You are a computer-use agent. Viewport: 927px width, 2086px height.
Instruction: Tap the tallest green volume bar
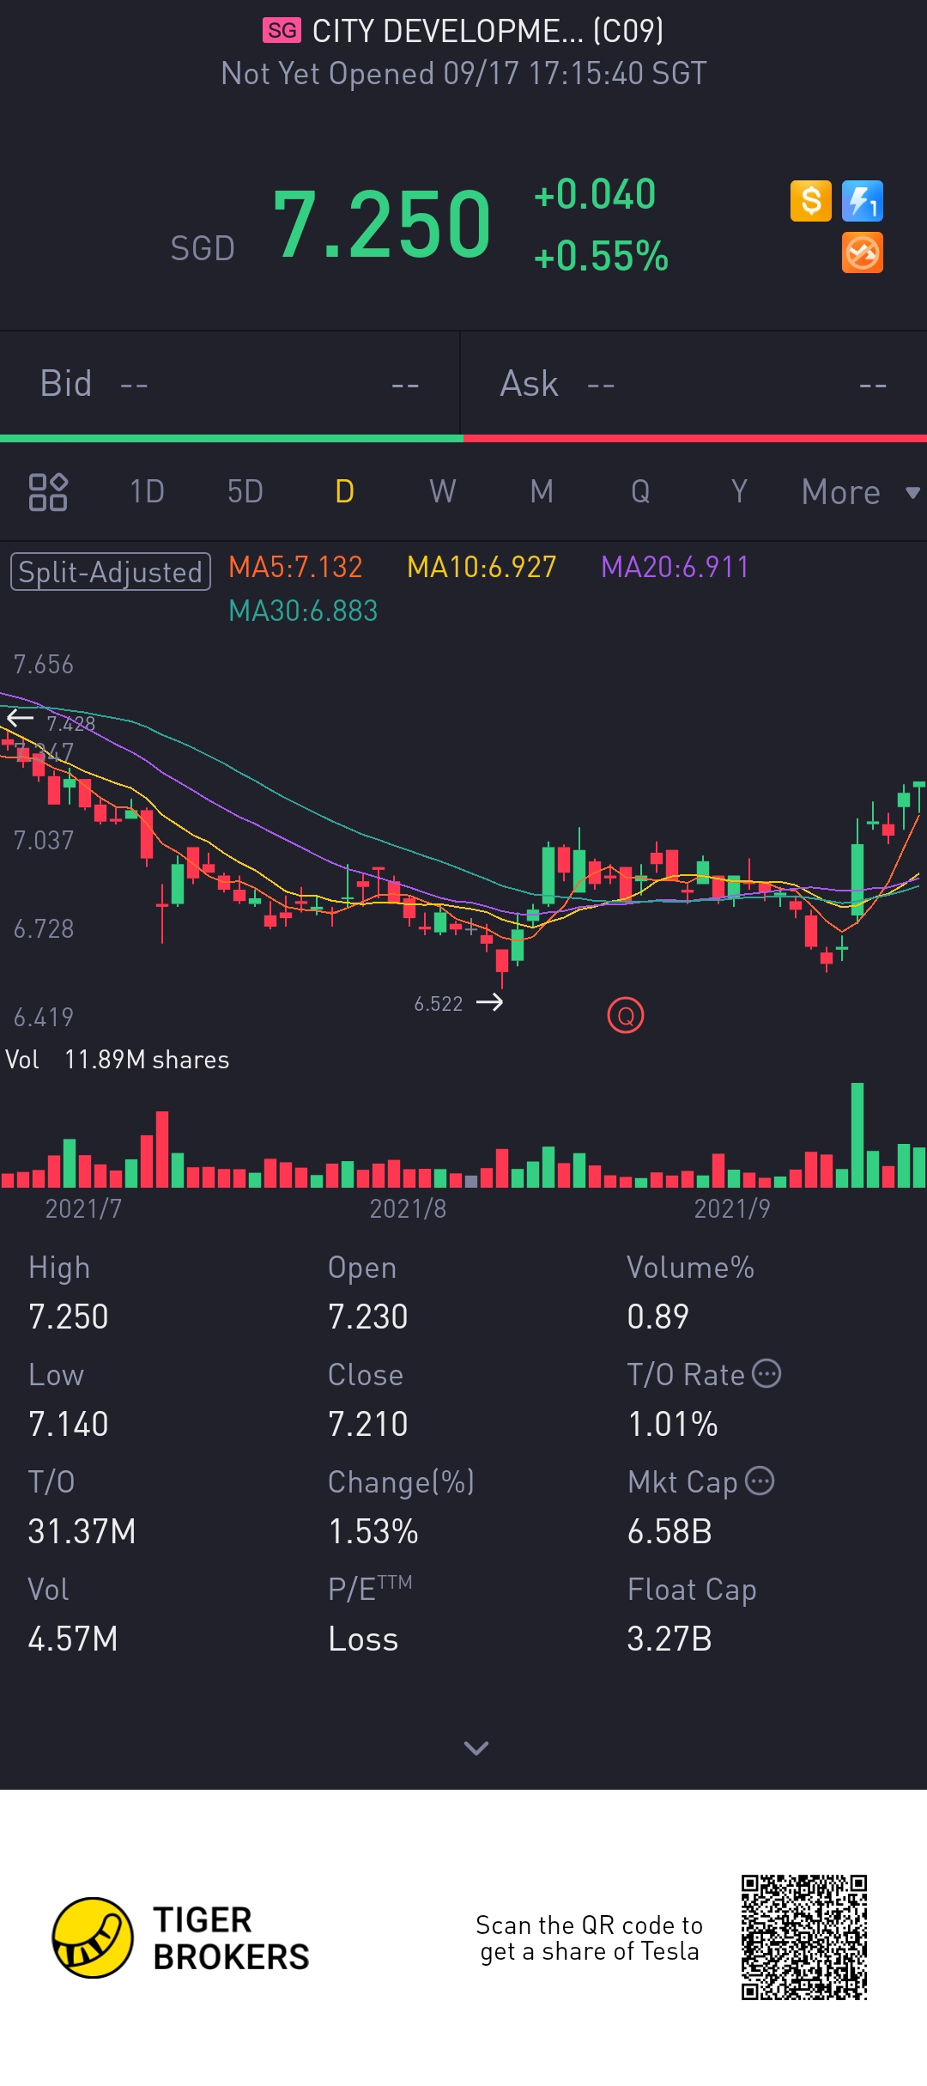point(857,1134)
